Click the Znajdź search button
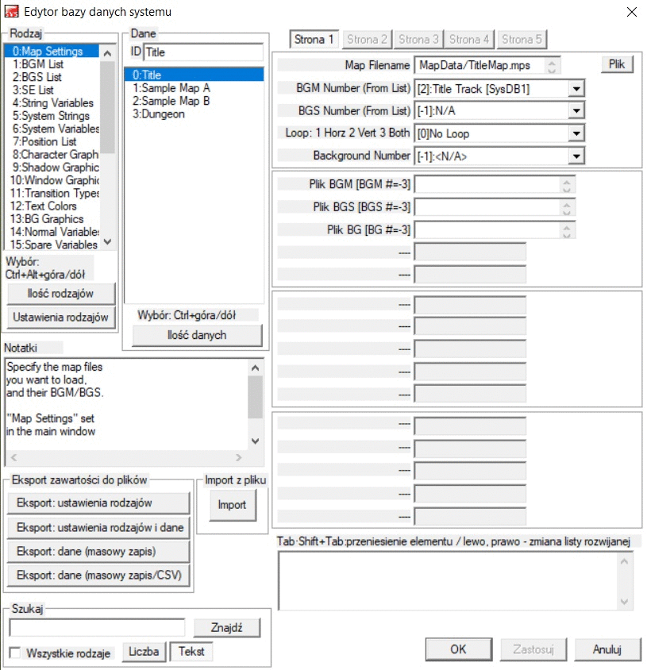Viewport: 647px width, 670px height. click(x=226, y=628)
